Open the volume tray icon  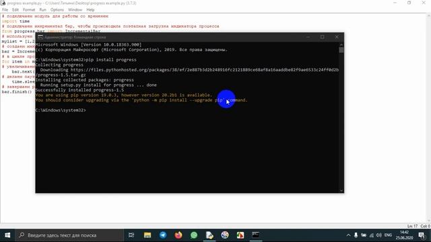(378, 235)
